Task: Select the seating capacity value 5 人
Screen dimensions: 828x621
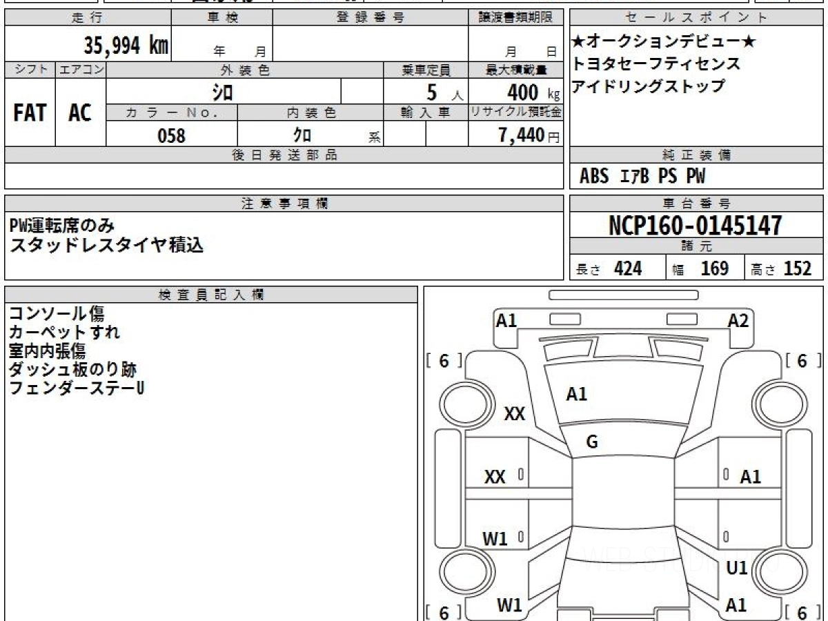Action: [x=445, y=92]
